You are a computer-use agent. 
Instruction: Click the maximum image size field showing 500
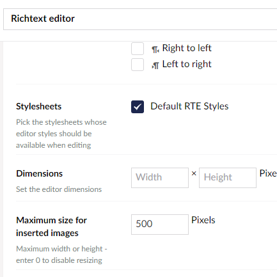[160, 225]
